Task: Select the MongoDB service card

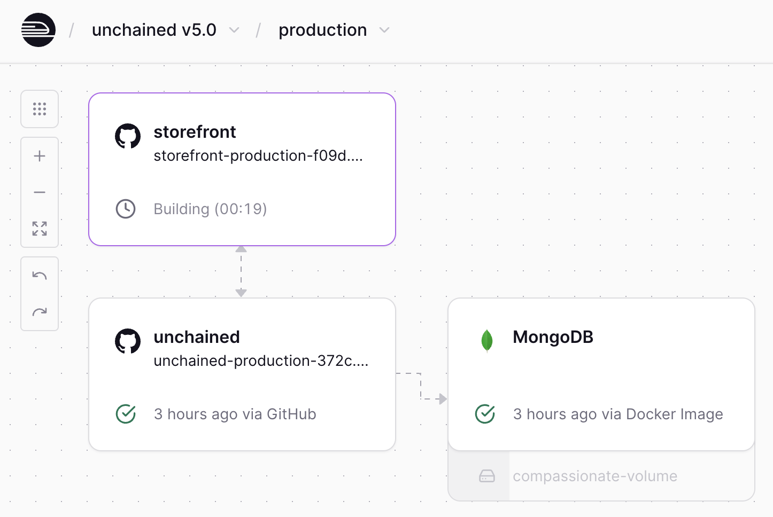Action: [601, 374]
